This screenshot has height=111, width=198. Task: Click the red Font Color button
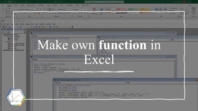point(39,13)
